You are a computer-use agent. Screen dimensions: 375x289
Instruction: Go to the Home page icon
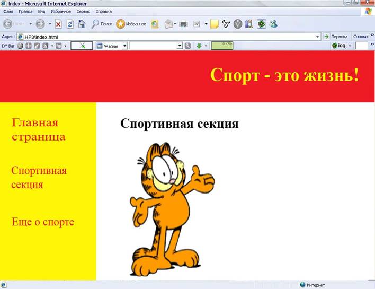82,24
